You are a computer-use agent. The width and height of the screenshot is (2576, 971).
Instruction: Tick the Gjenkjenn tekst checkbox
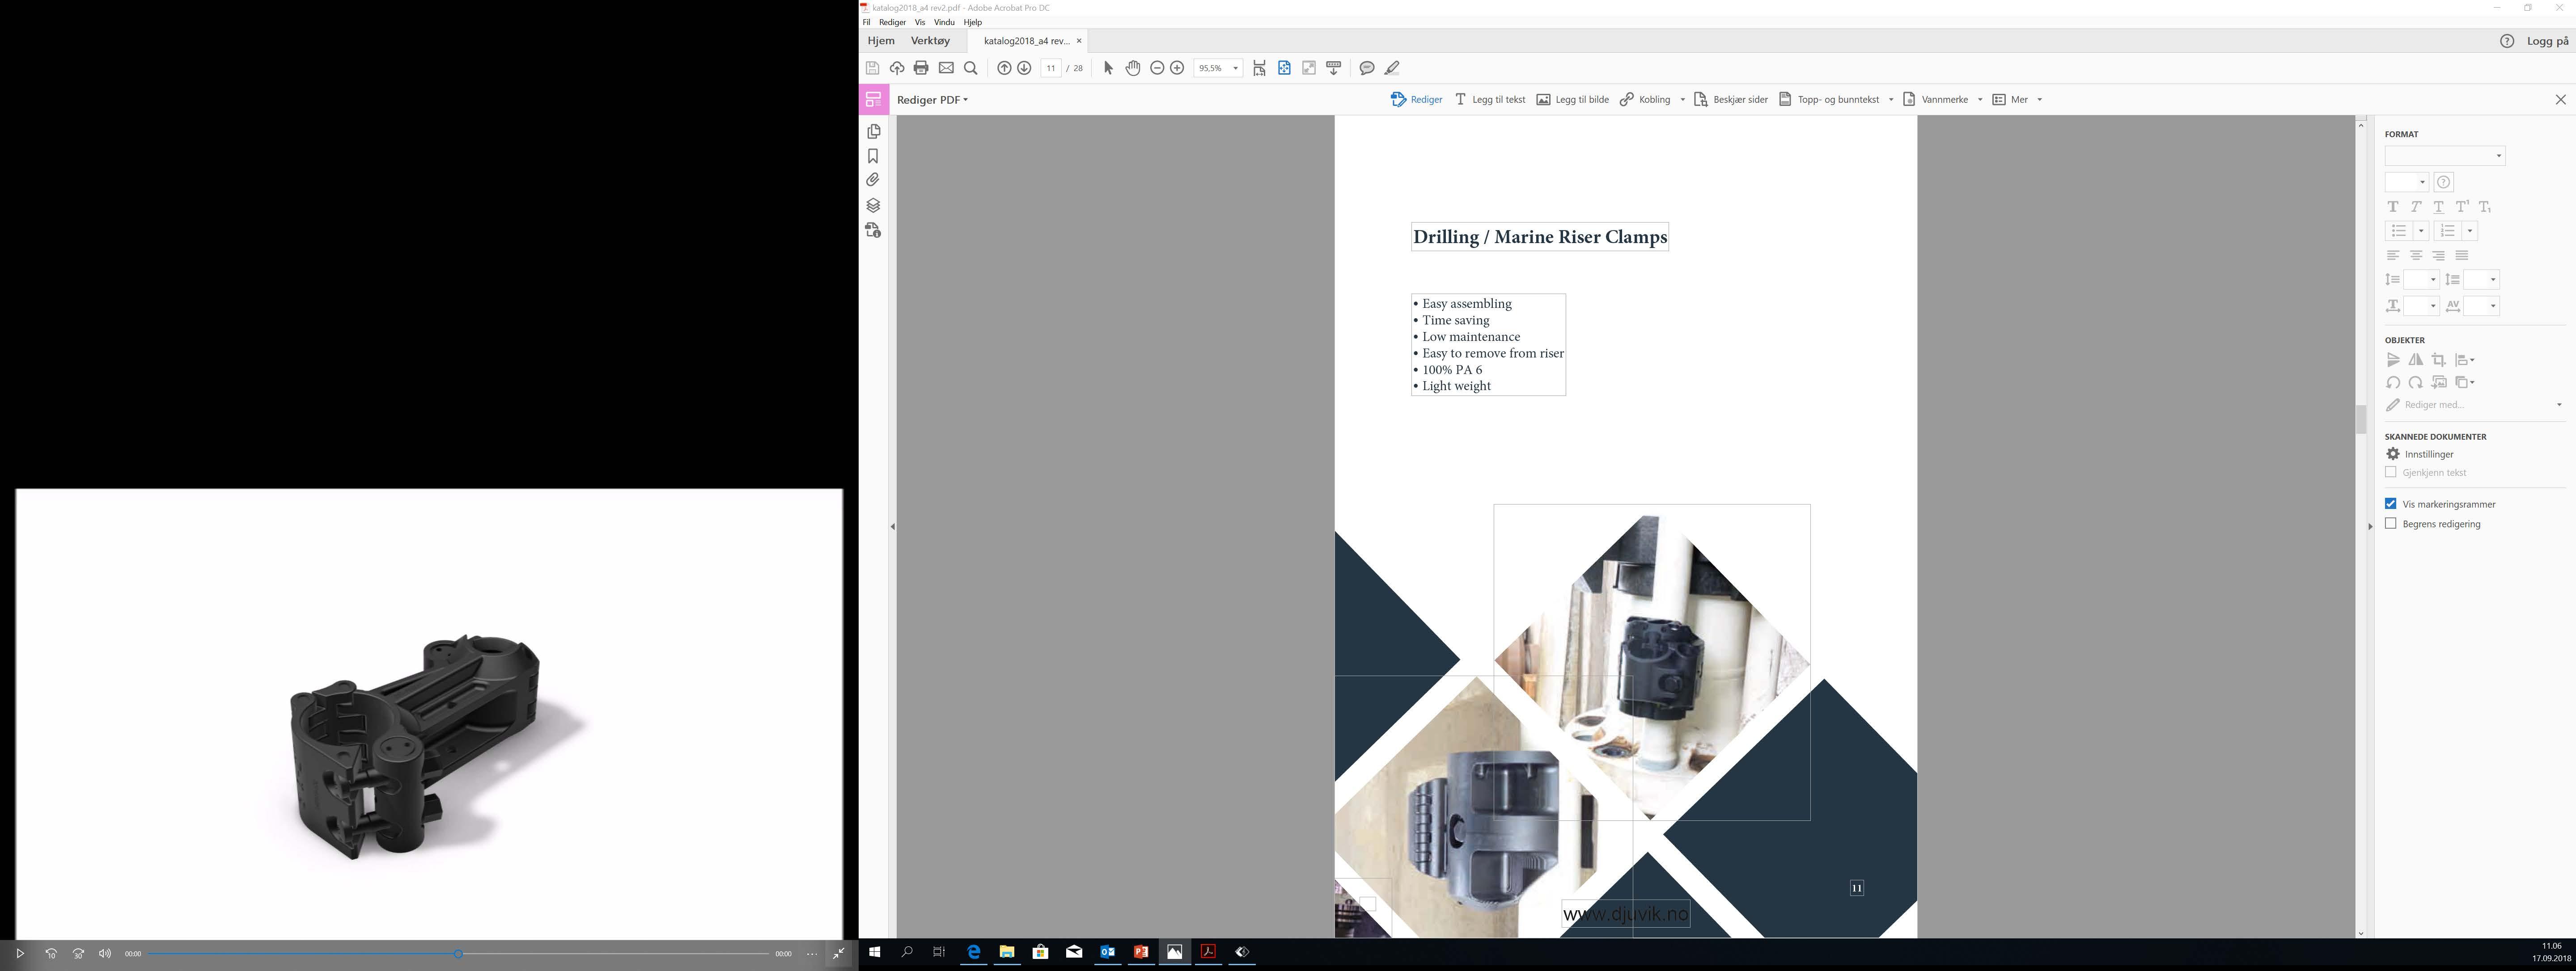click(2391, 472)
